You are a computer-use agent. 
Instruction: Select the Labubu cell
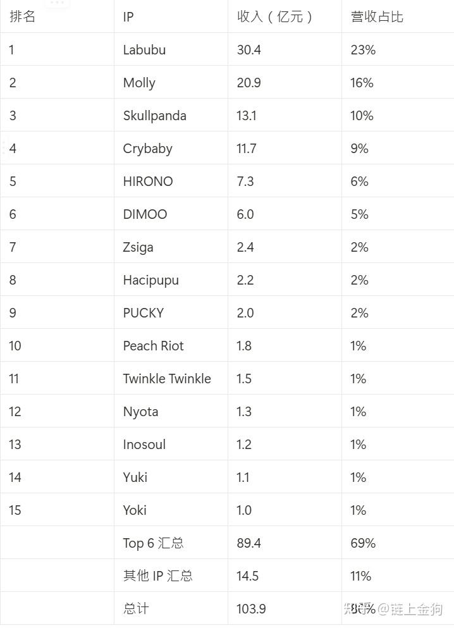(x=144, y=50)
